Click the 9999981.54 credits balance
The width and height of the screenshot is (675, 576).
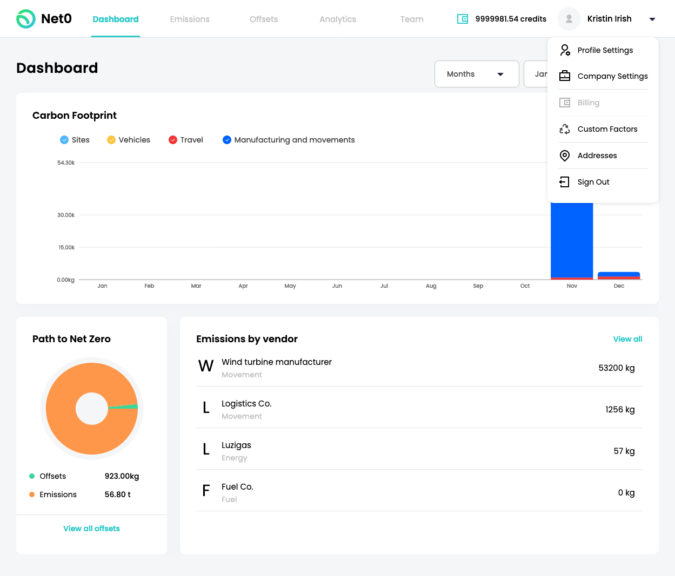click(511, 19)
